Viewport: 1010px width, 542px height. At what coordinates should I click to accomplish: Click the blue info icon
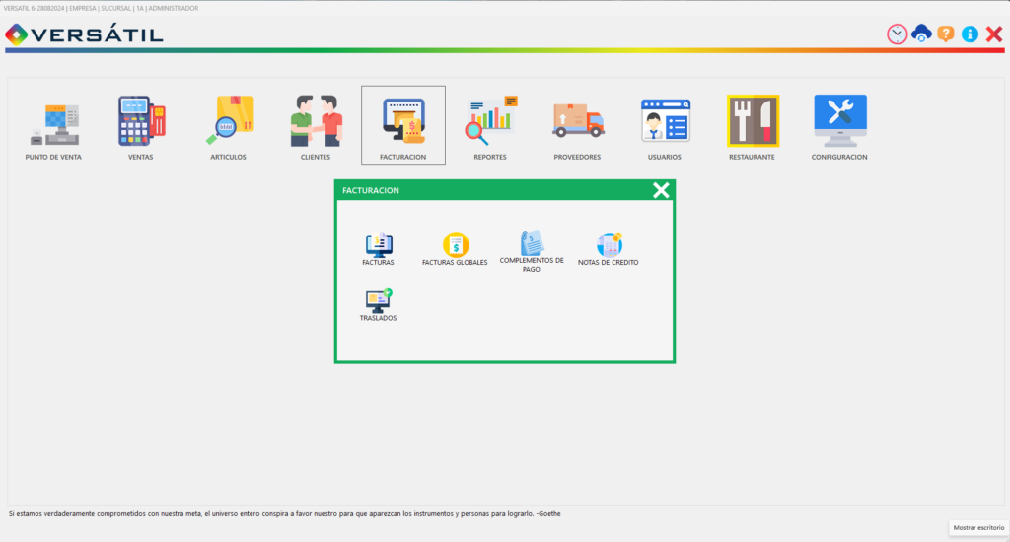point(971,34)
